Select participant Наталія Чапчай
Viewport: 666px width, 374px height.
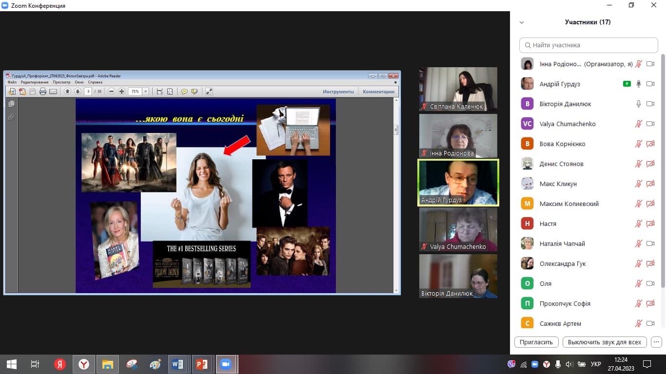click(x=588, y=243)
